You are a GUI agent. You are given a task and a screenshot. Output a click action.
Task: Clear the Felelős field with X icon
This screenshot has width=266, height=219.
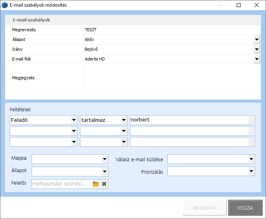(104, 184)
